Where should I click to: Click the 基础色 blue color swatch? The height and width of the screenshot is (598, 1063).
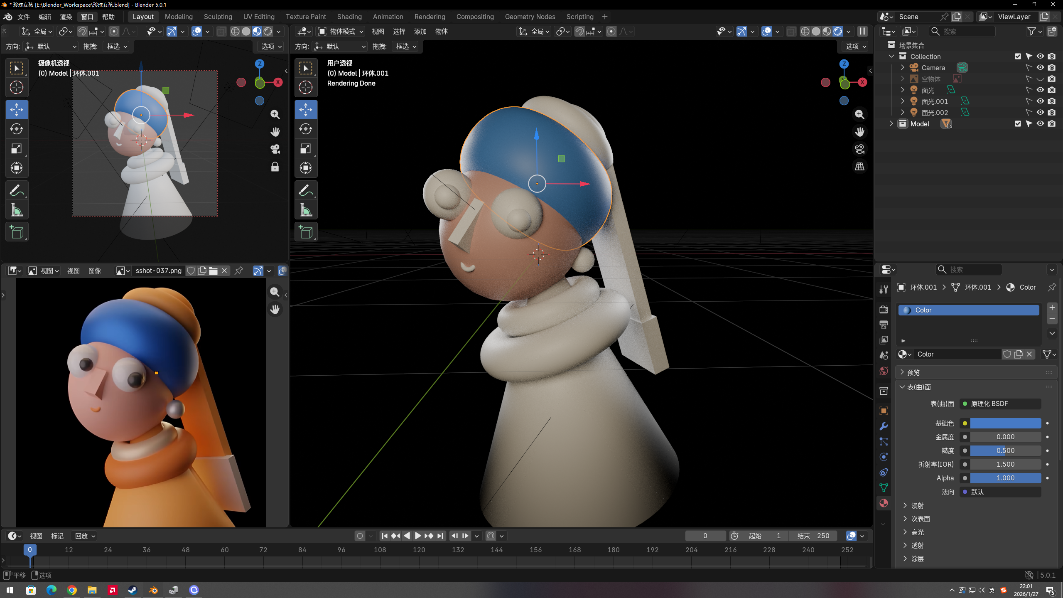[x=1005, y=423]
